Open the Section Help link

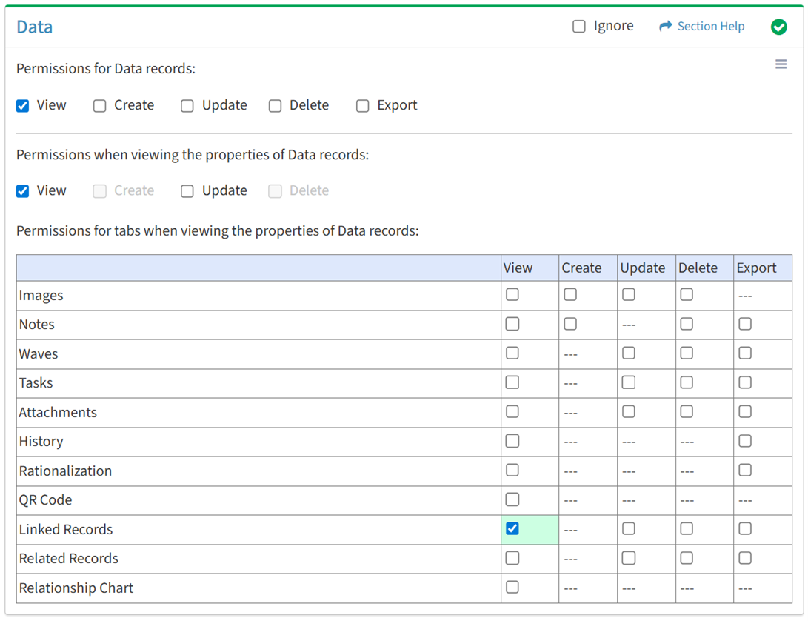point(710,27)
